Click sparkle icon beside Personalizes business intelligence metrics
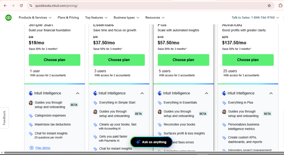The height and width of the screenshot is (155, 284). click(x=224, y=125)
